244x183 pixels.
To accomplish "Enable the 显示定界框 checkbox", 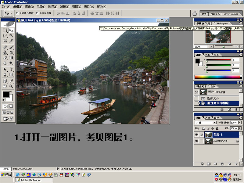I will [x=37, y=13].
